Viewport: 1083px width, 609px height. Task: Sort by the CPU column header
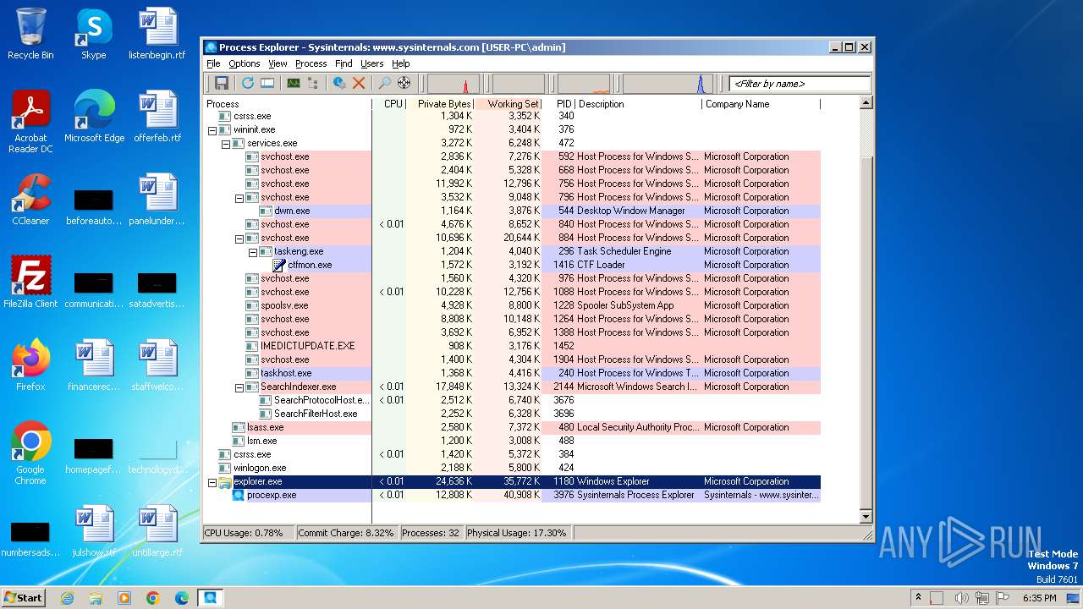pyautogui.click(x=389, y=104)
